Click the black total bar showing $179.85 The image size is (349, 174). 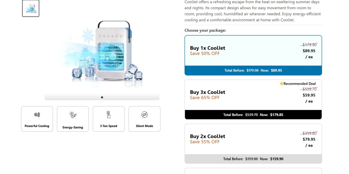[x=253, y=115]
